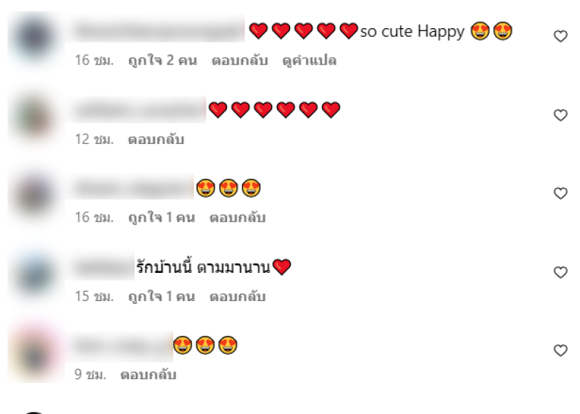Open the username before "รักบ้านนี้ ตามมานาน"
The width and height of the screenshot is (580, 414).
(104, 267)
